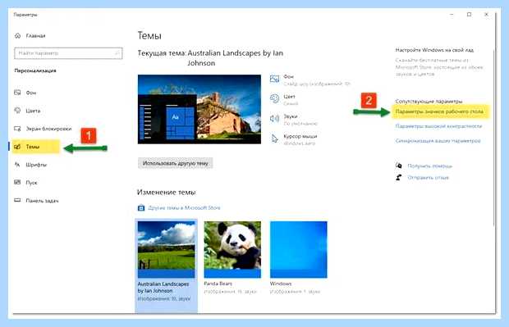
Task: Open the Главная home page
Action: click(35, 36)
